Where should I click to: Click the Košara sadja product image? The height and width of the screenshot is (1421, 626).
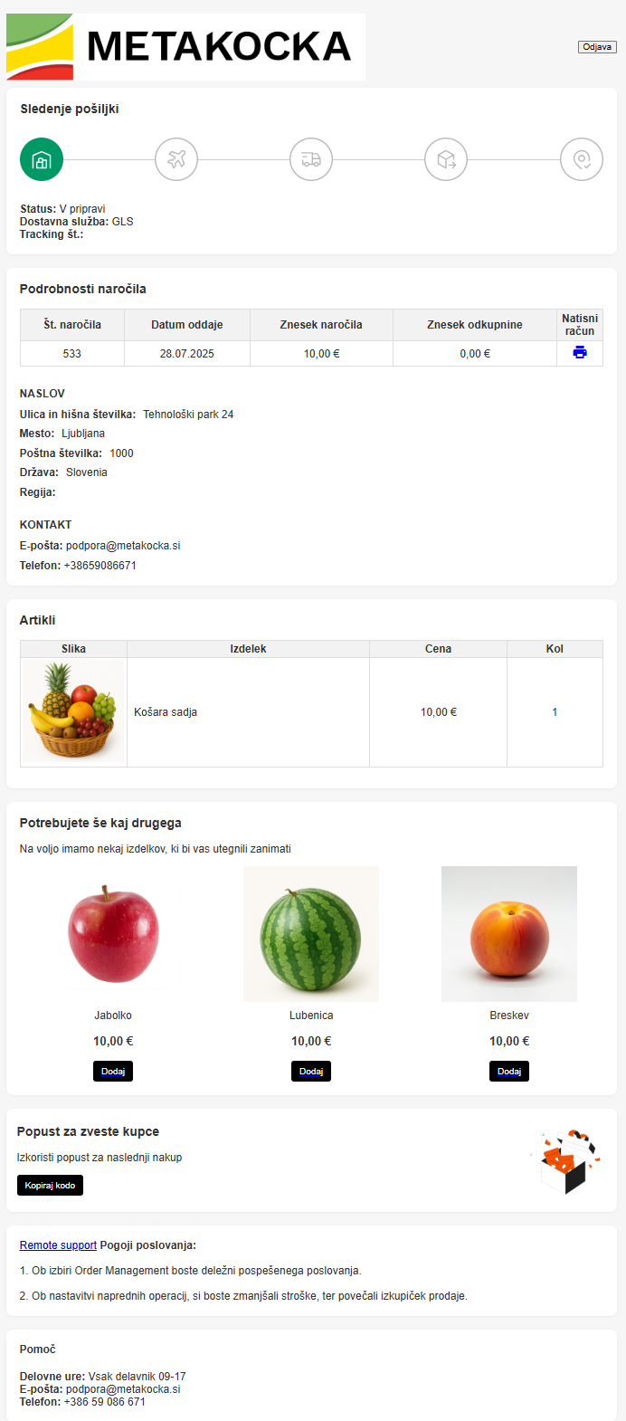tap(73, 711)
